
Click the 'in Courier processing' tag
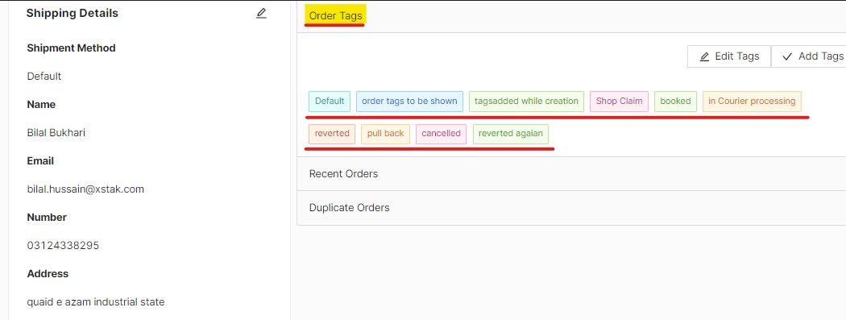[x=752, y=102]
